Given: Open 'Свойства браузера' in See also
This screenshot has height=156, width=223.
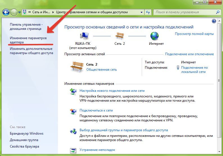Looking at the screenshot, I should click(x=24, y=146).
